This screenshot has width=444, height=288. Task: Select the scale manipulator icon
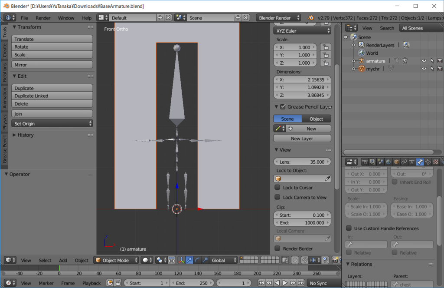click(205, 260)
